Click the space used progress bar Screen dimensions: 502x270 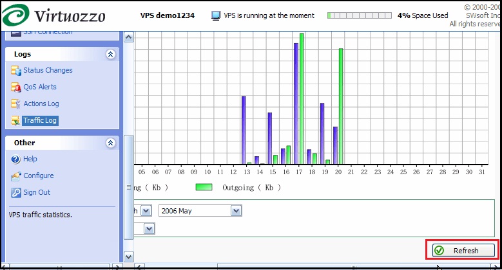[x=359, y=15]
